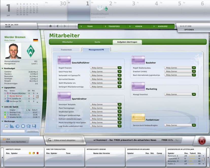Open dropdown for Verpflichtet Spieler
The height and width of the screenshot is (168, 210).
coord(119,111)
